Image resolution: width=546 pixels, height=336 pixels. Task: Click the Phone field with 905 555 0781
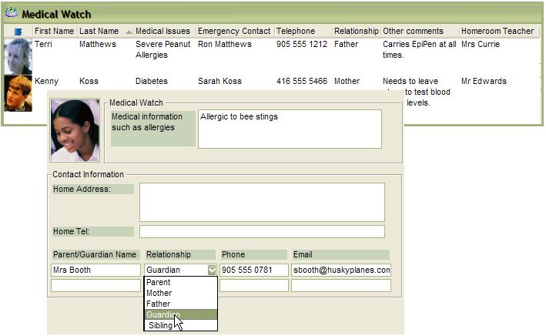coord(253,270)
